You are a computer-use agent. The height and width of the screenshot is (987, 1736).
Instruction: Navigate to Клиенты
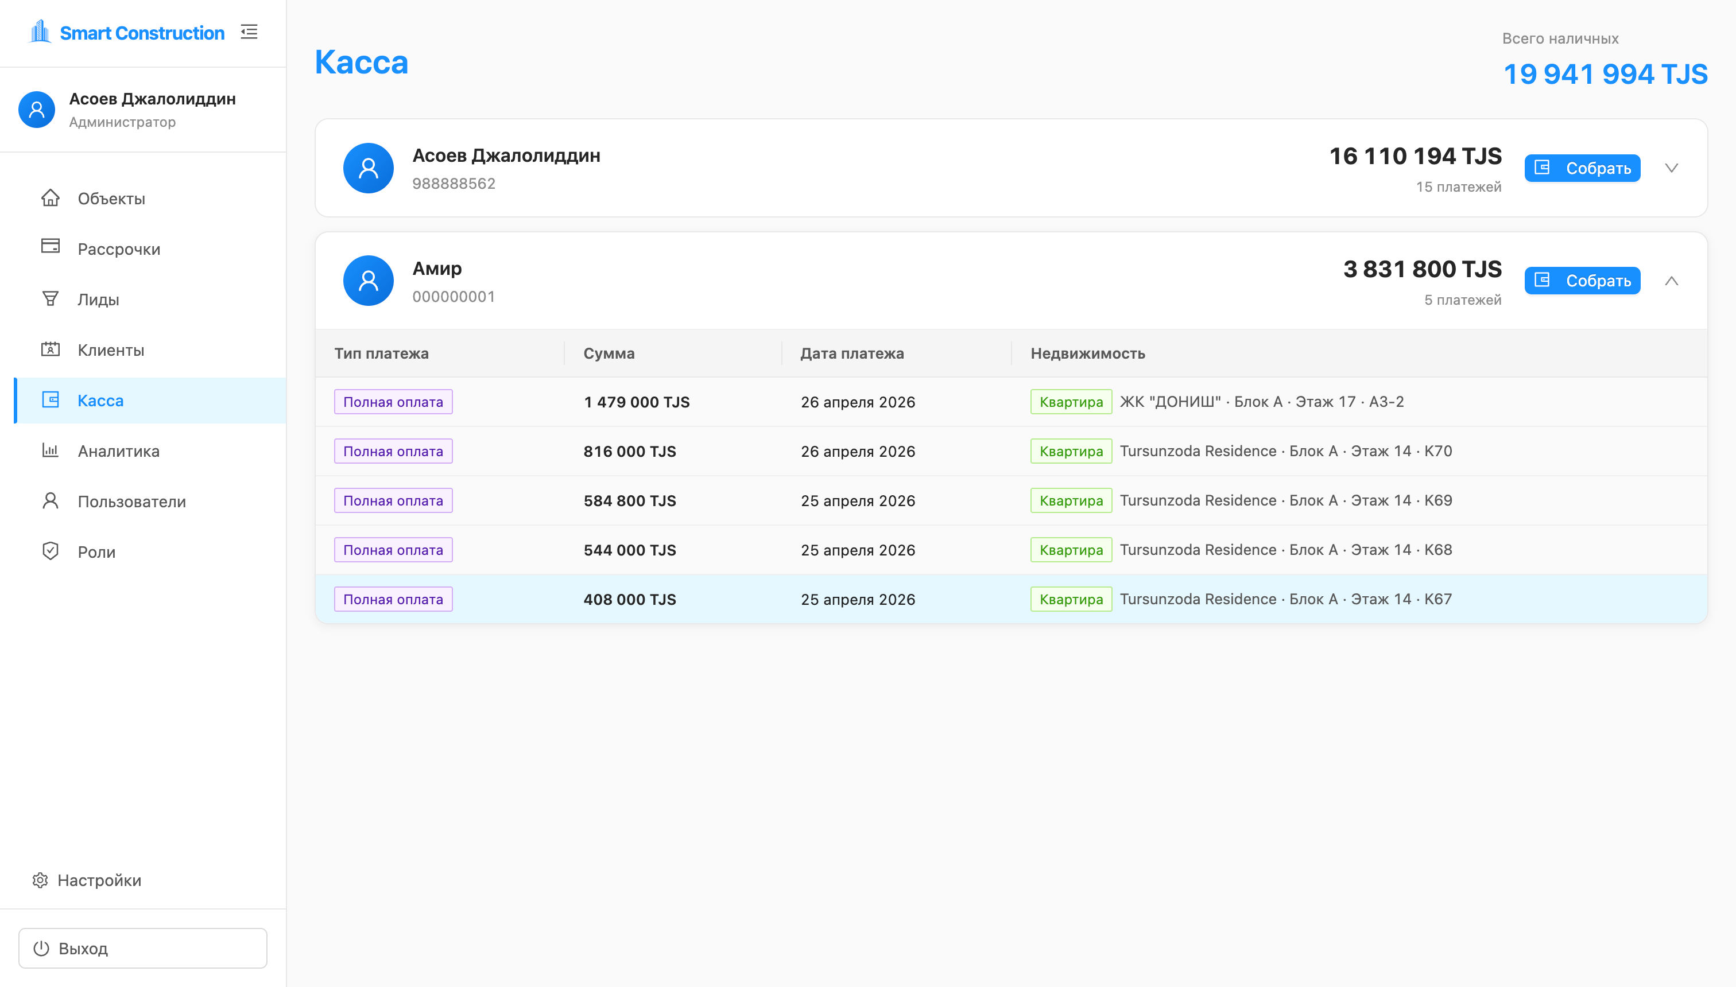tap(150, 350)
